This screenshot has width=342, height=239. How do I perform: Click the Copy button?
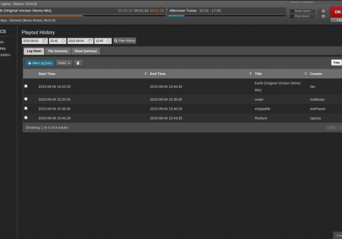pos(336,63)
